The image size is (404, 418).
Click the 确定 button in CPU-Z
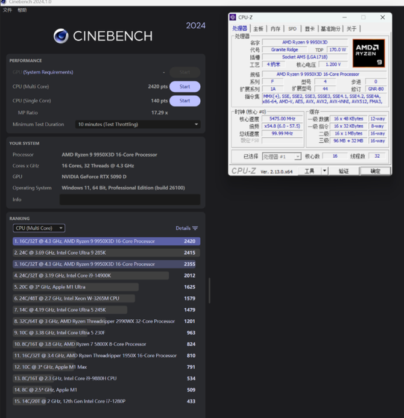(x=375, y=171)
